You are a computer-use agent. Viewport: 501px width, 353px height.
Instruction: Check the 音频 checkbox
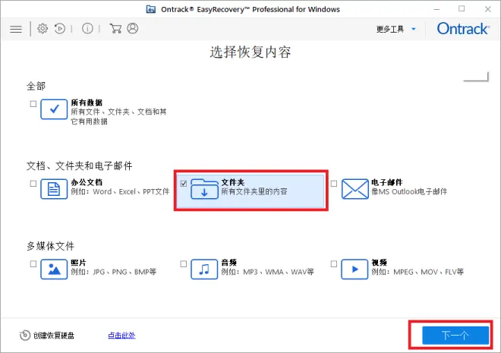pyautogui.click(x=184, y=264)
